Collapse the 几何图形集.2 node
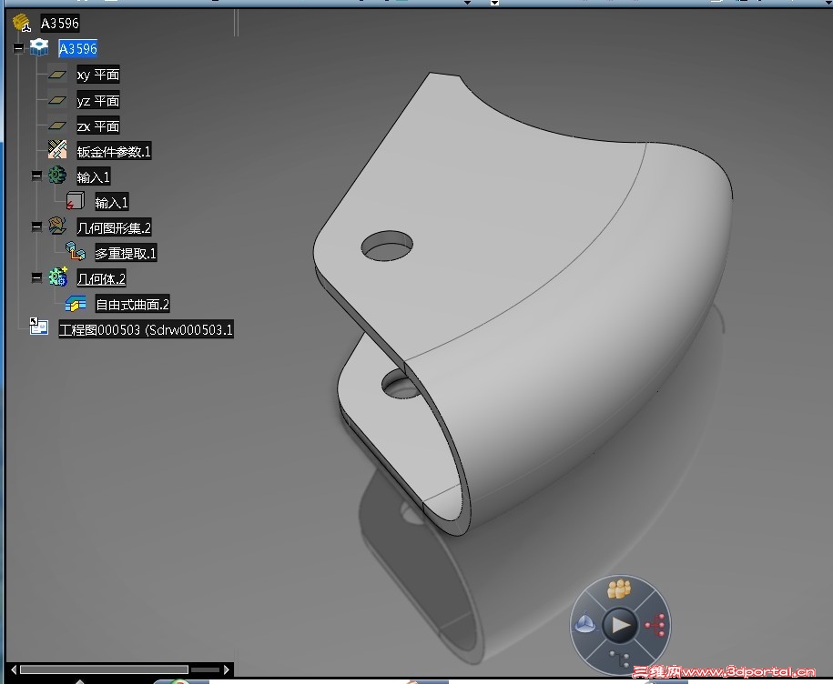The height and width of the screenshot is (684, 833). 36,226
